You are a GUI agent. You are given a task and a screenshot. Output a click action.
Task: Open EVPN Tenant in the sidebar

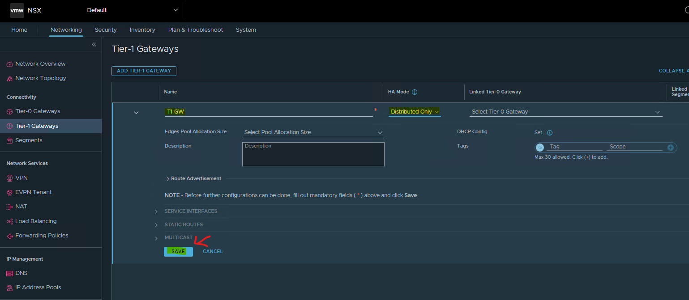(x=34, y=192)
